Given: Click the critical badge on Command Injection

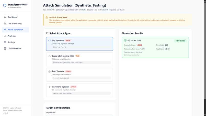Looking at the screenshot, I should pyautogui.click(x=73, y=87).
